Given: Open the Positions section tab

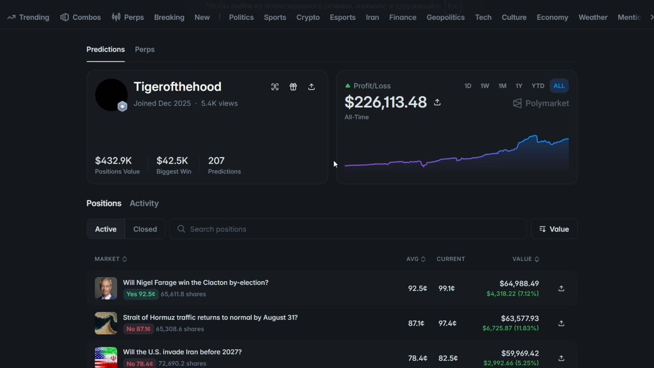Looking at the screenshot, I should [x=104, y=203].
